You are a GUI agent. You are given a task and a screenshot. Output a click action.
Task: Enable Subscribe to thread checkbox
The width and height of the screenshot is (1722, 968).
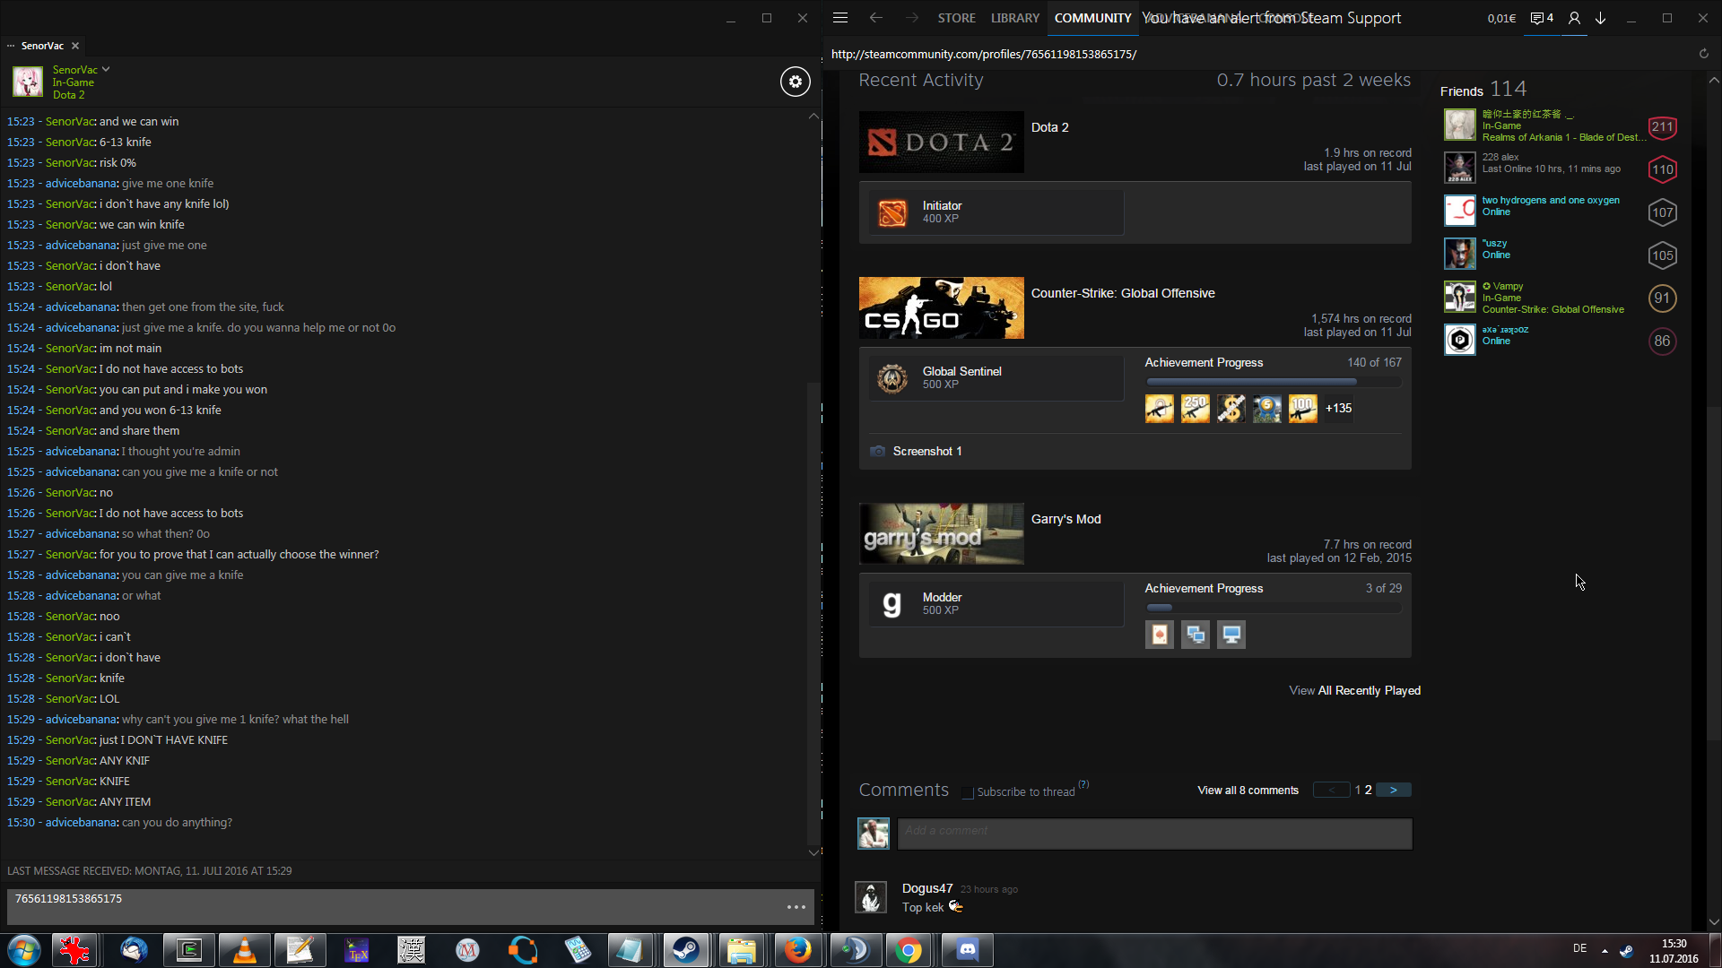pos(967,792)
